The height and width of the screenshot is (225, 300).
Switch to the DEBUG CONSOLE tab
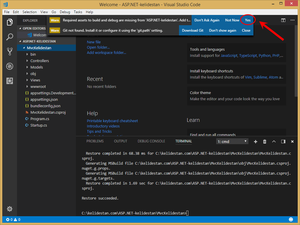tap(151, 141)
